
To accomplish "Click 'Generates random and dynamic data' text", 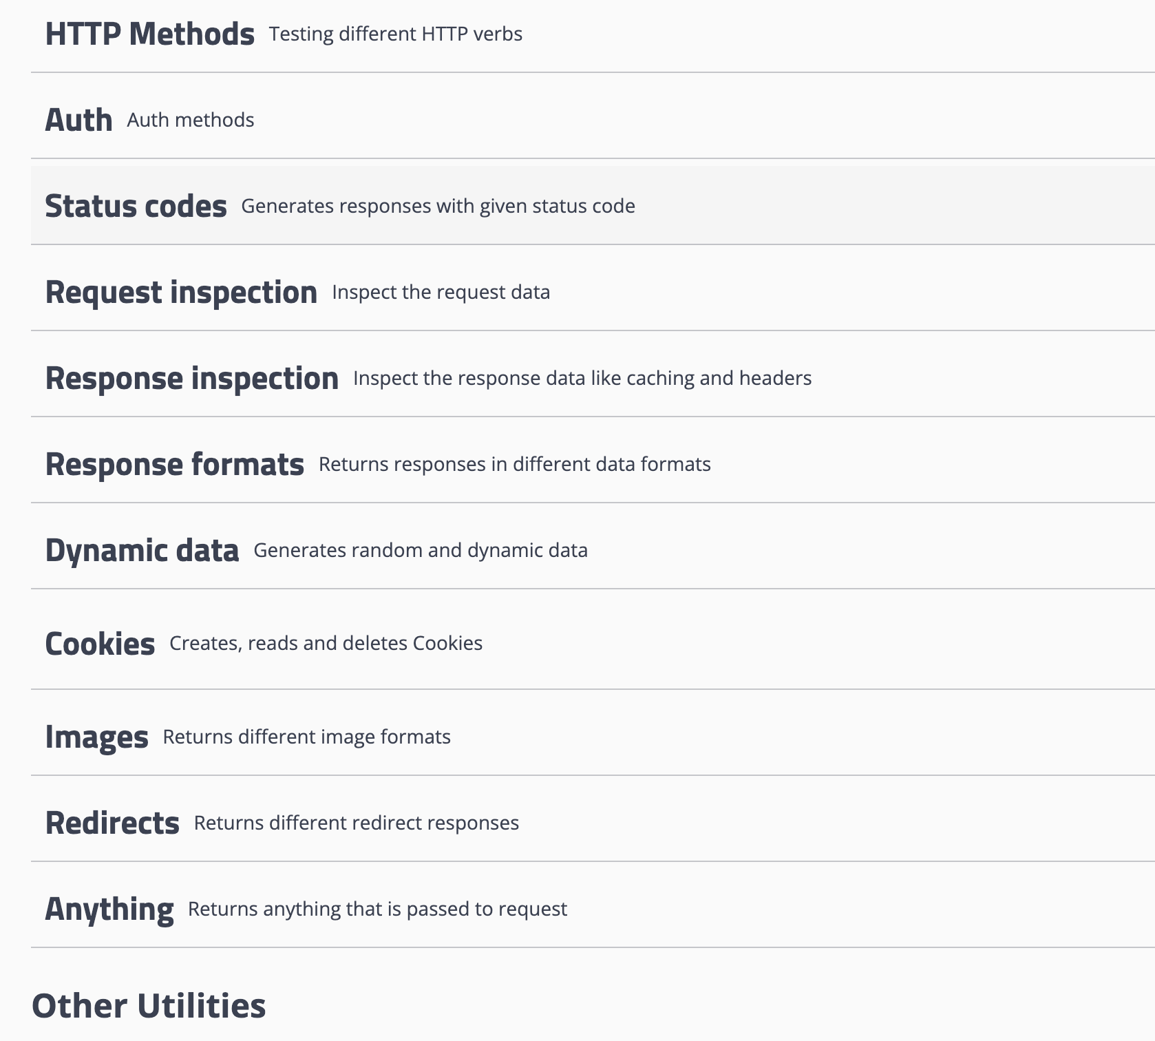I will pyautogui.click(x=421, y=550).
